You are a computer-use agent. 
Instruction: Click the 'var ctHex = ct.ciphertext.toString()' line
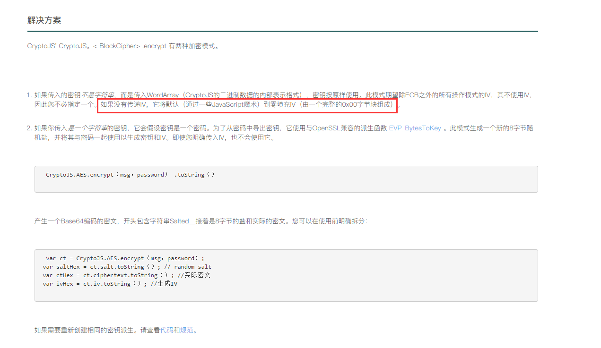[126, 275]
